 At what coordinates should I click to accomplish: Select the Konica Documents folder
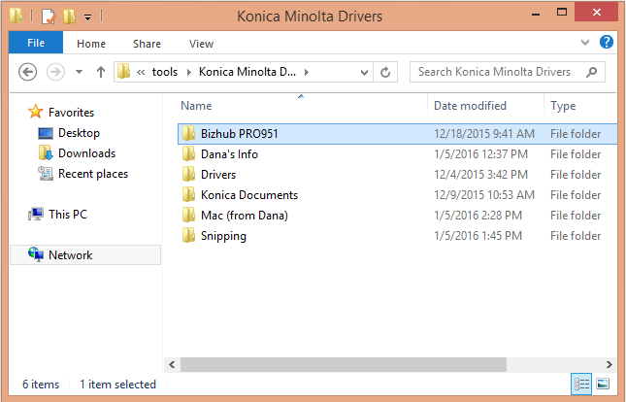(249, 195)
